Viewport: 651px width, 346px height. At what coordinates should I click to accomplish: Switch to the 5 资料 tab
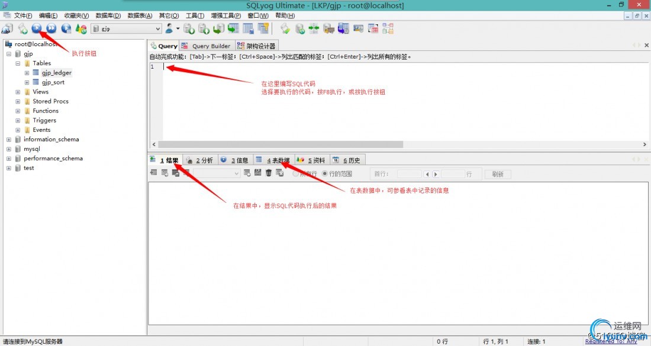[312, 160]
